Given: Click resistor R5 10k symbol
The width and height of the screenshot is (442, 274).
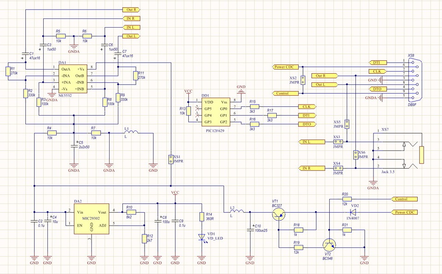Looking at the screenshot, I should 61,36.
